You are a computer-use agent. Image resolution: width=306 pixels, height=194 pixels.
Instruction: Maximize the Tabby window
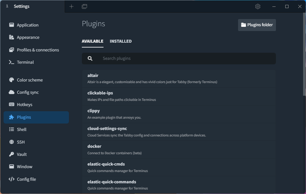287,6
